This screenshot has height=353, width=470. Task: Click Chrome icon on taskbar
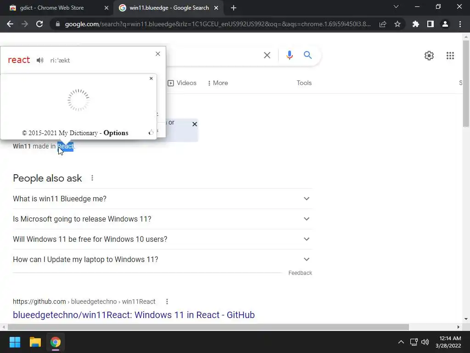[x=56, y=342]
